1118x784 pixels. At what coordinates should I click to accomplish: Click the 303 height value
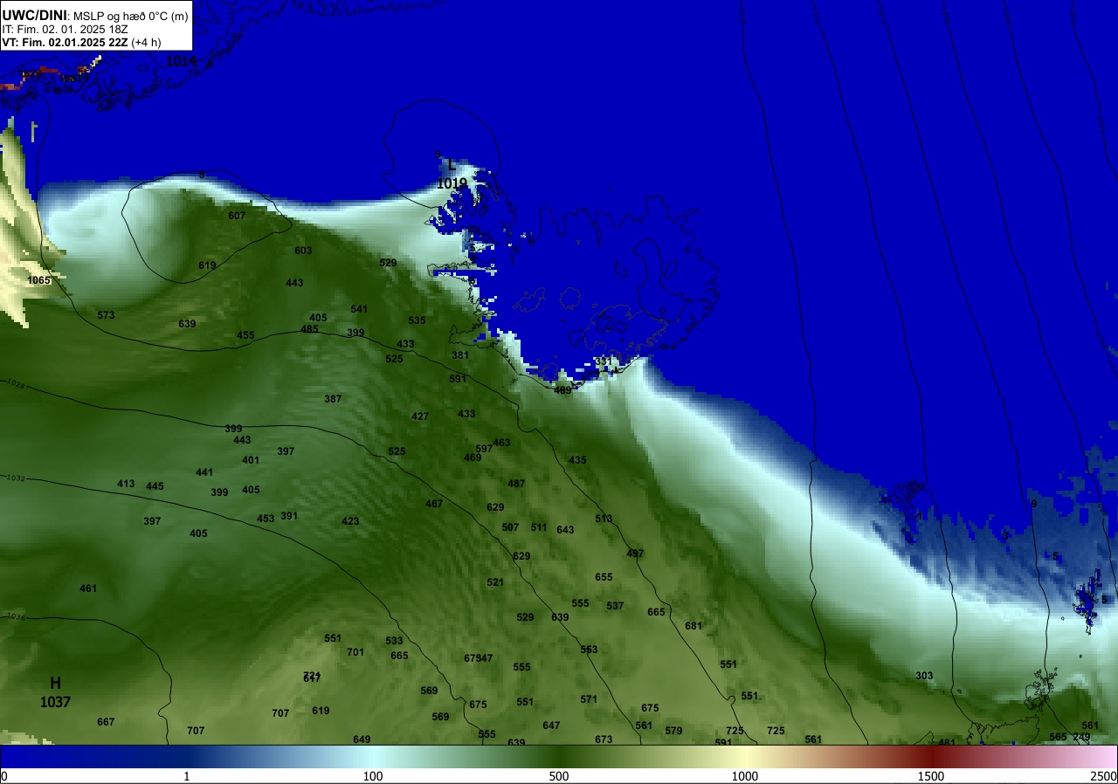point(924,676)
